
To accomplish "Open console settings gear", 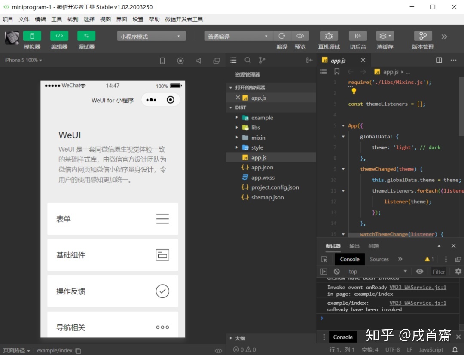I will (x=458, y=271).
